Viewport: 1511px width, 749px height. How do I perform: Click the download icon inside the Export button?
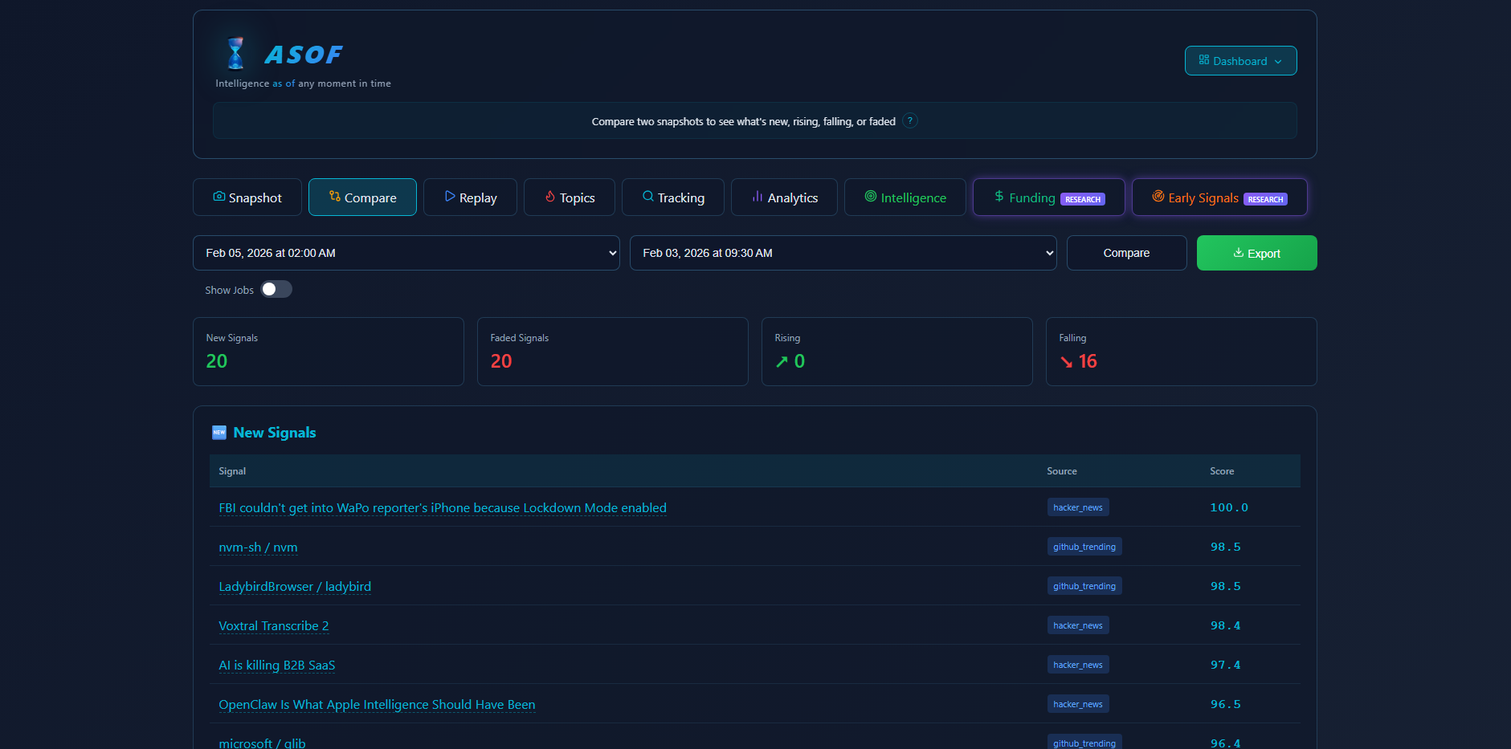[1238, 252]
